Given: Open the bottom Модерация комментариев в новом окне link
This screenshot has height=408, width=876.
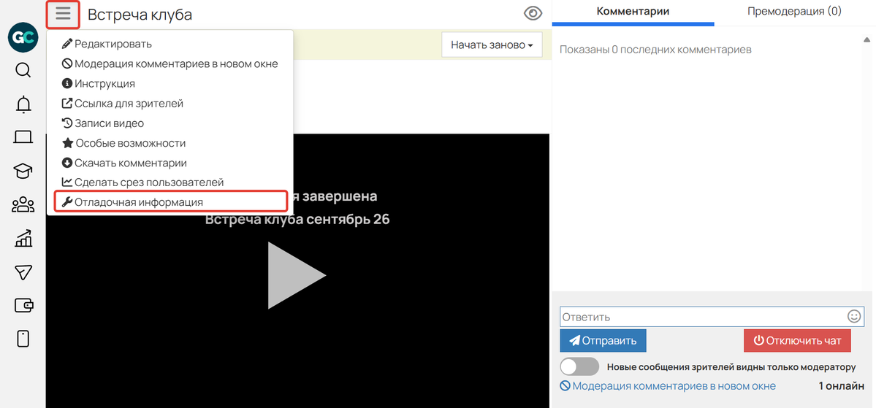Looking at the screenshot, I should 668,385.
